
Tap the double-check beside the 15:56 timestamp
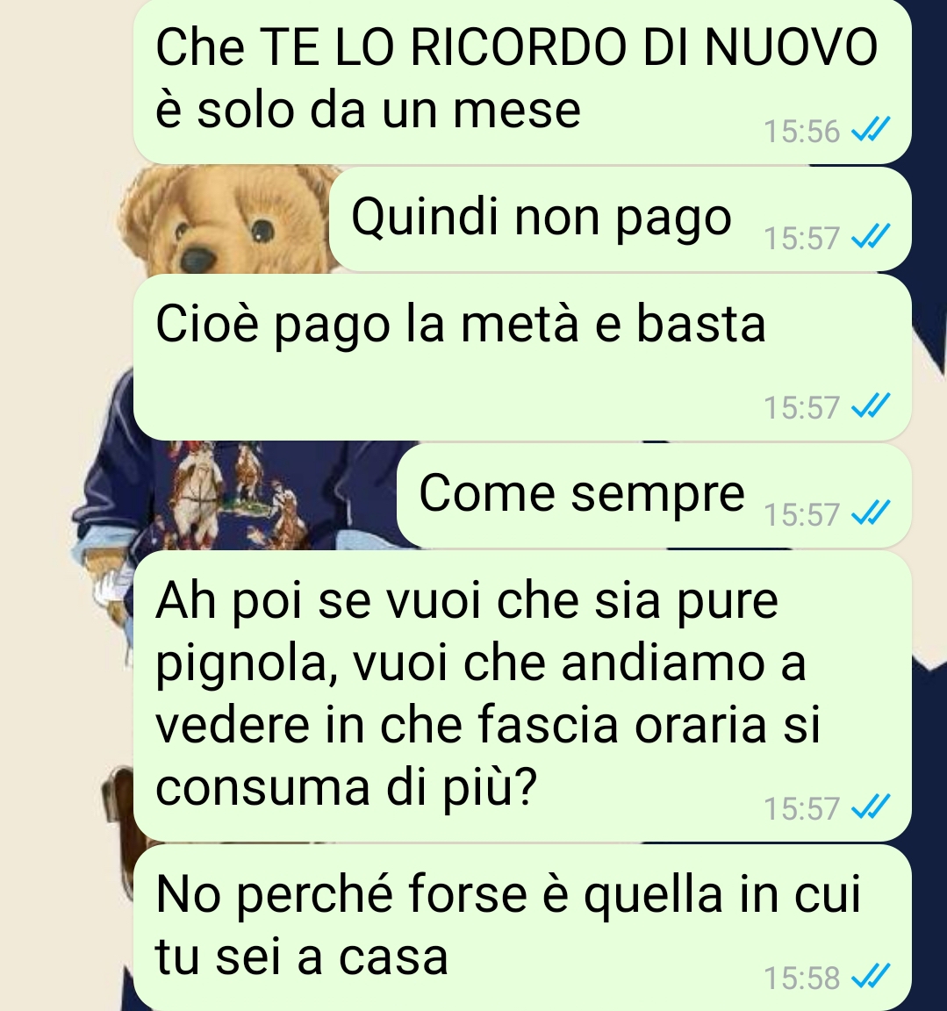click(x=871, y=129)
